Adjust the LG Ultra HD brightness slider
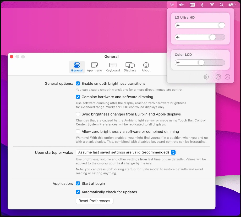Viewport: 241px width, 217px height. click(x=200, y=25)
